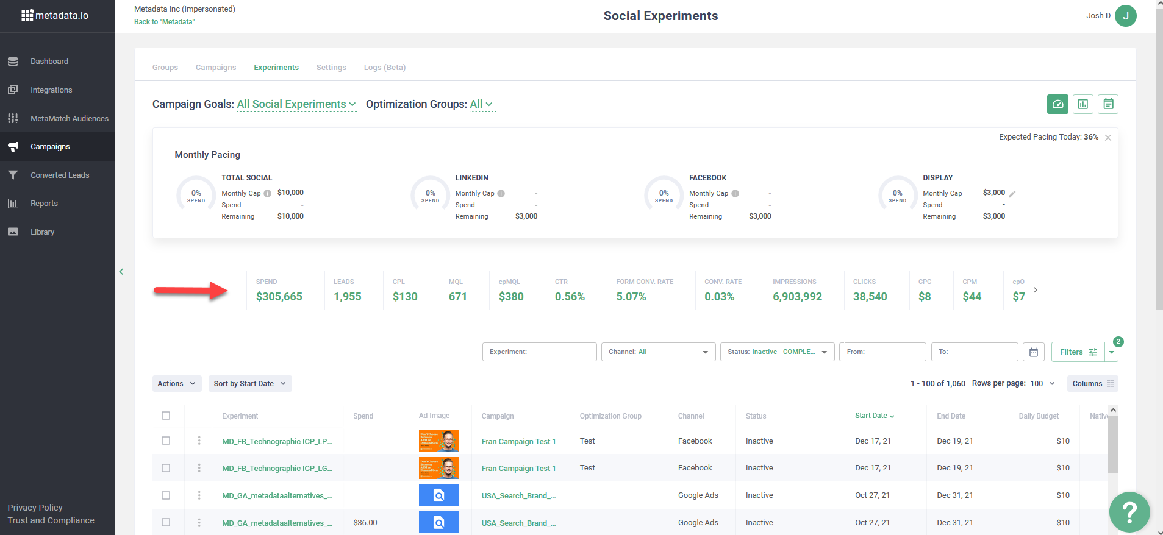Select the first MD_GA_metadataalternatives row checkbox
The image size is (1163, 535).
[x=166, y=495]
